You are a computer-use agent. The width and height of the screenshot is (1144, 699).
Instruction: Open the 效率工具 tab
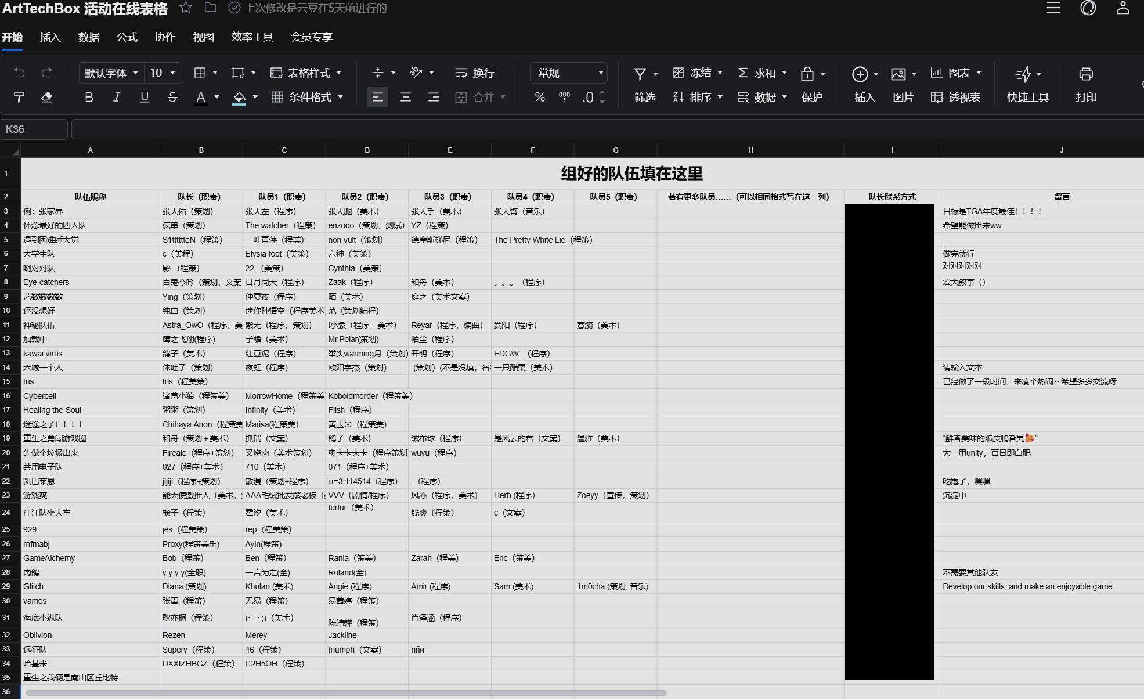[x=252, y=37]
